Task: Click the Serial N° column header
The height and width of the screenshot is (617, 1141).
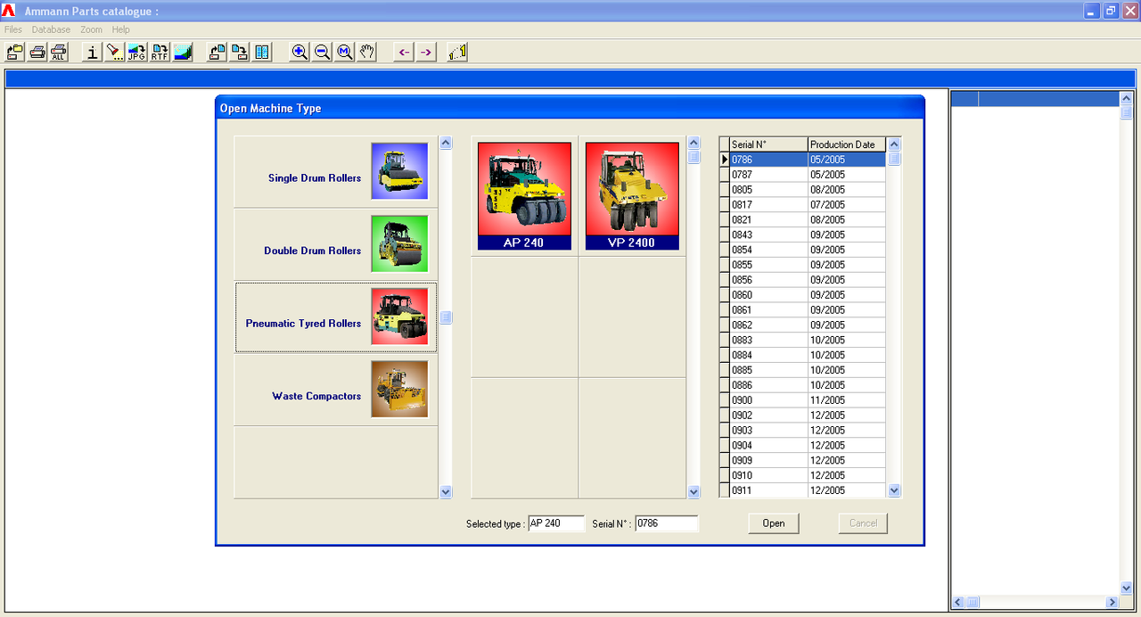Action: [768, 144]
